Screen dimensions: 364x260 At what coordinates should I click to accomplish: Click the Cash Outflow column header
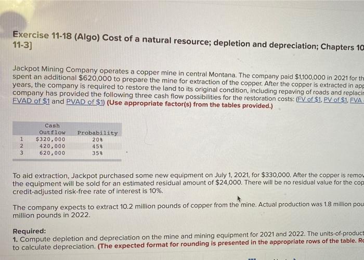click(52, 129)
